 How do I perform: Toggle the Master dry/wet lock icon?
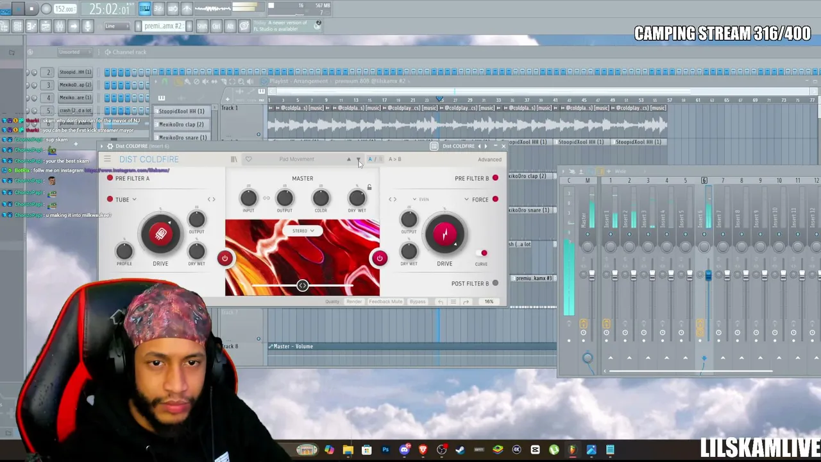(369, 187)
